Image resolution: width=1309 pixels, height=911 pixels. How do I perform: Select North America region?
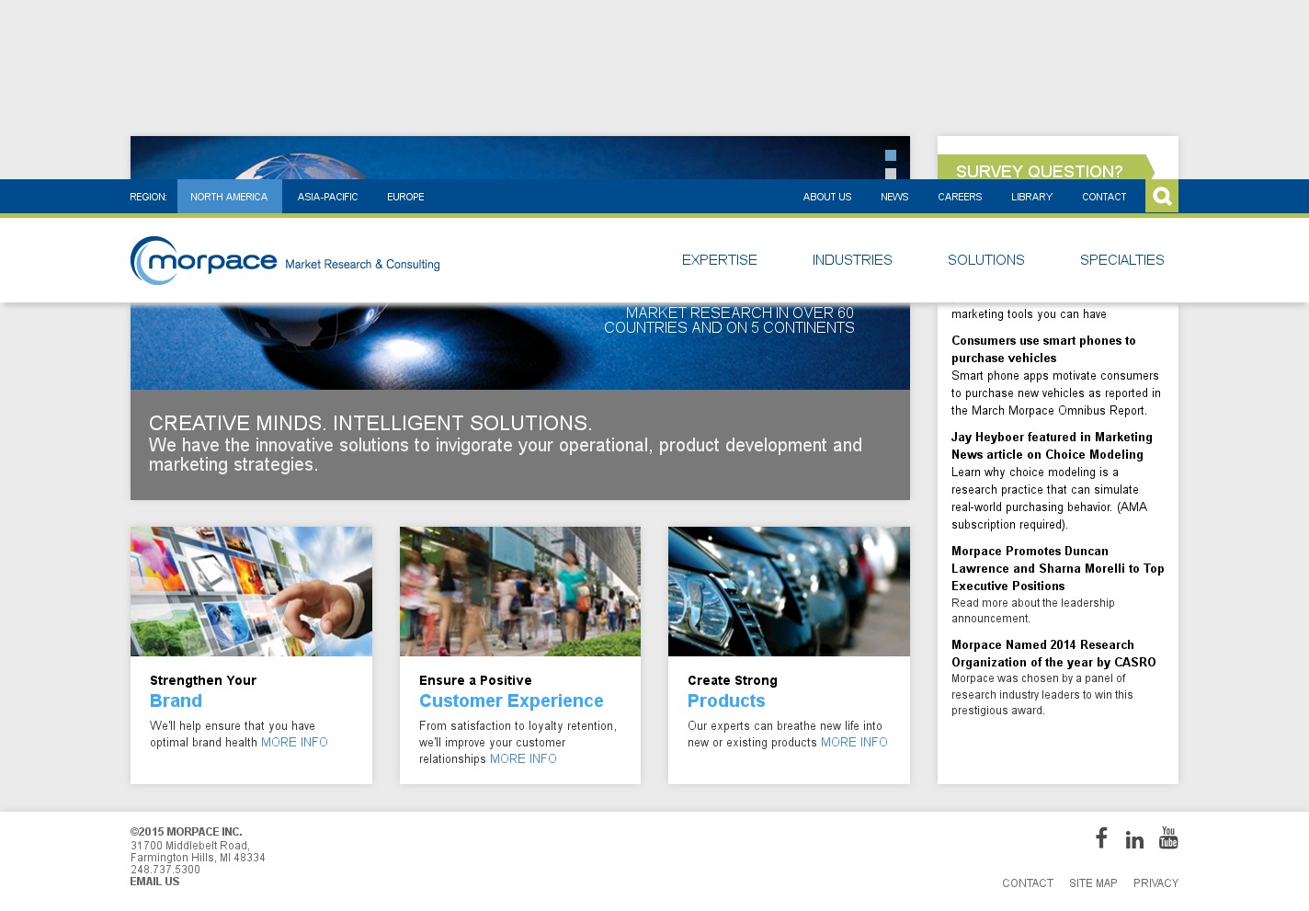coord(229,197)
